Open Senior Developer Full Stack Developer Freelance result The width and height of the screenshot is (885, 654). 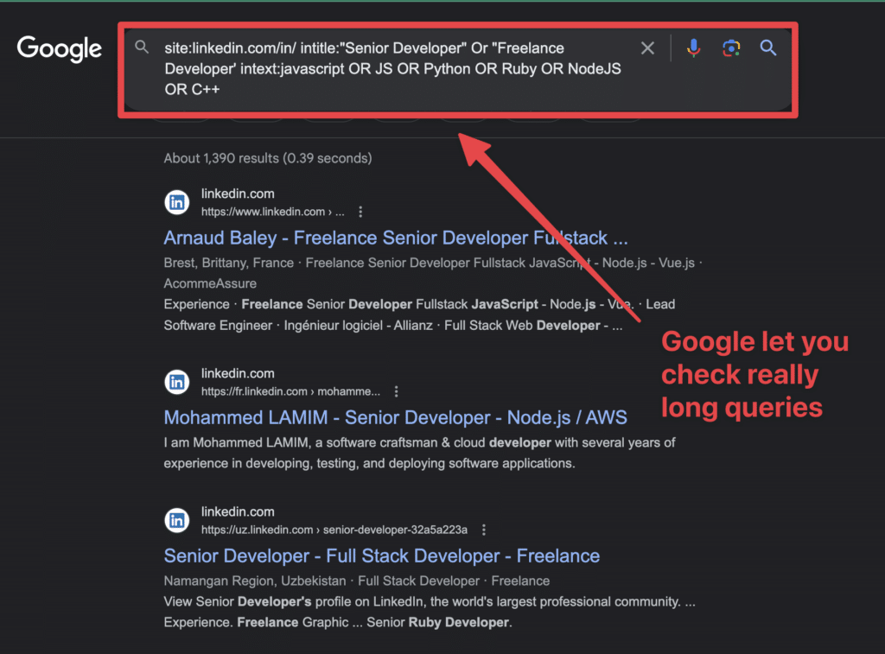[381, 556]
